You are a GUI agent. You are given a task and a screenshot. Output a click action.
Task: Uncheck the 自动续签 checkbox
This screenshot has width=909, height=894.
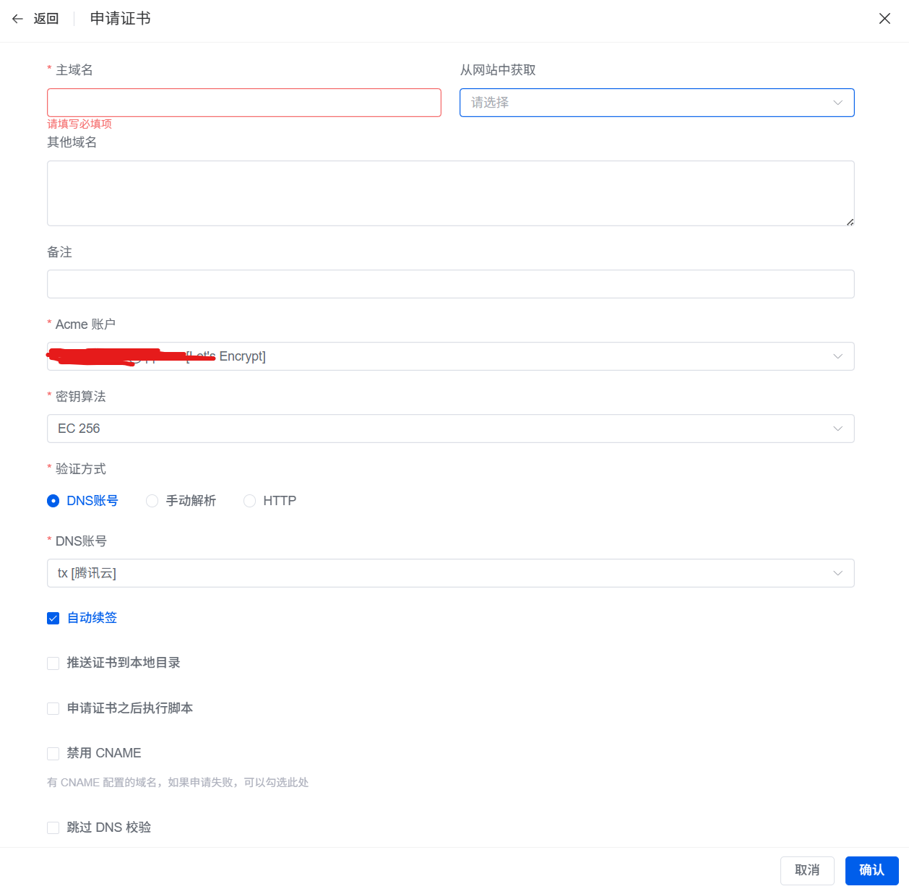pos(53,618)
